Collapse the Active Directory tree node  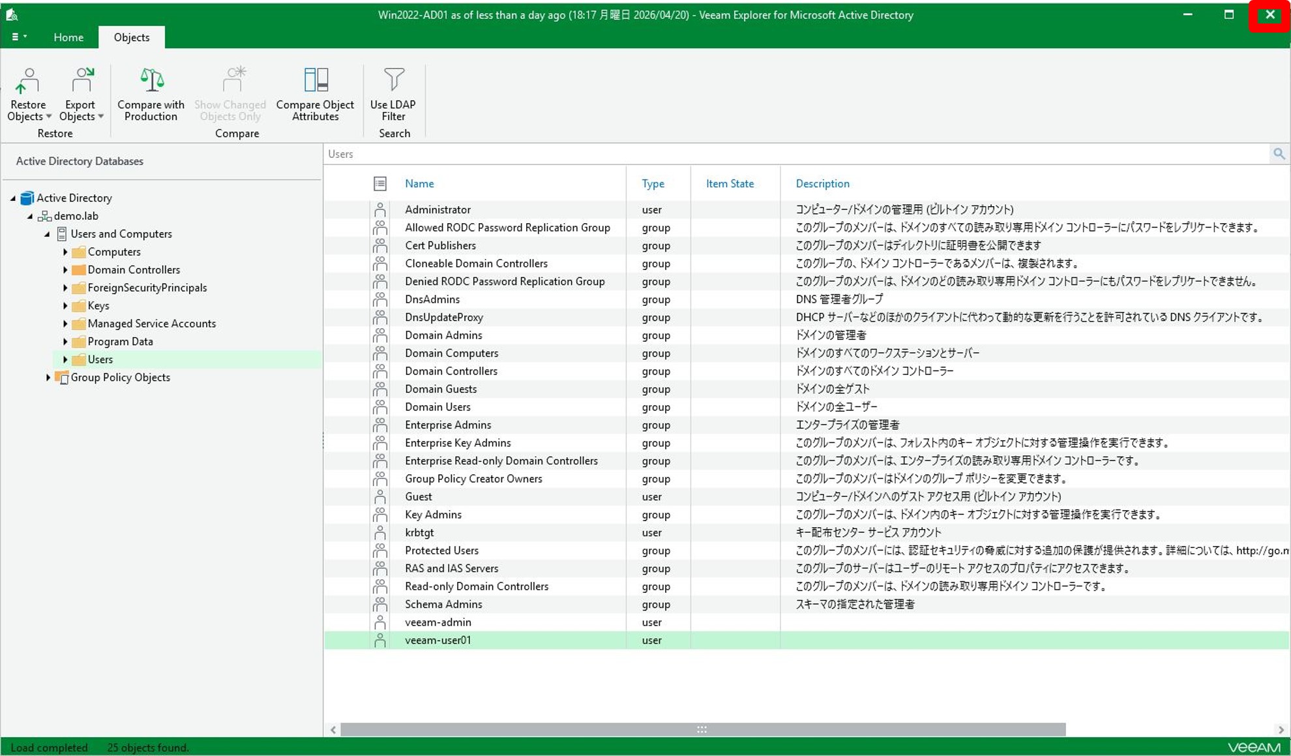pos(13,198)
